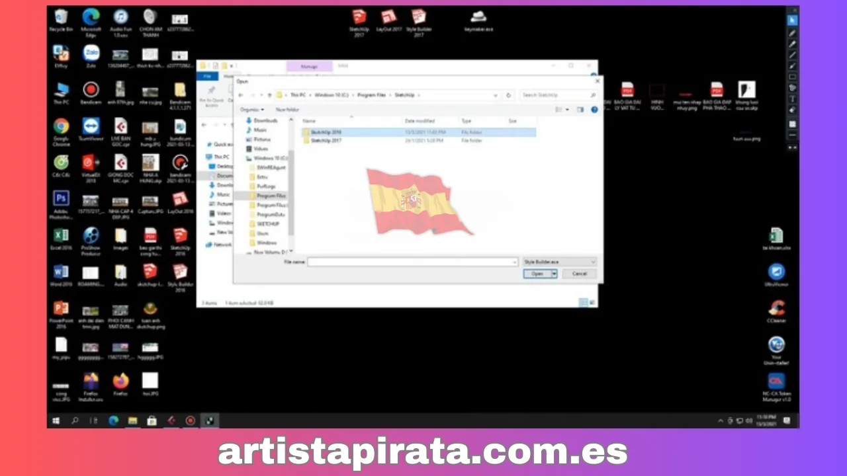Image resolution: width=847 pixels, height=476 pixels.
Task: Click Windows 10 (C:) in breadcrumb path
Action: (x=332, y=95)
